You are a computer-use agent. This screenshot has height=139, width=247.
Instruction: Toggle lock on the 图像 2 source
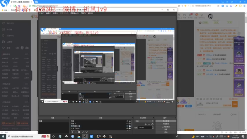point(130,124)
